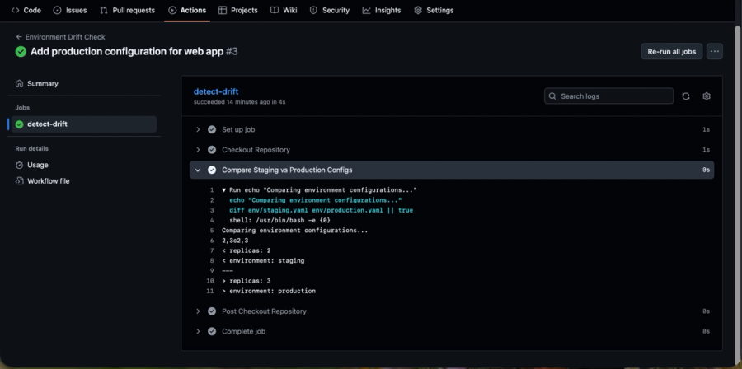This screenshot has height=369, width=742.
Task: Click the Re-run all jobs button
Action: [671, 52]
